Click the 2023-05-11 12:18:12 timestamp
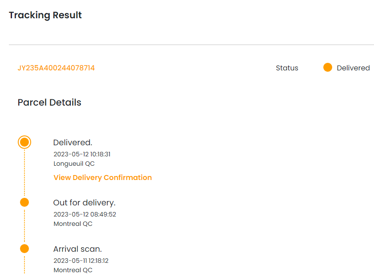The width and height of the screenshot is (374, 274). coord(81,261)
